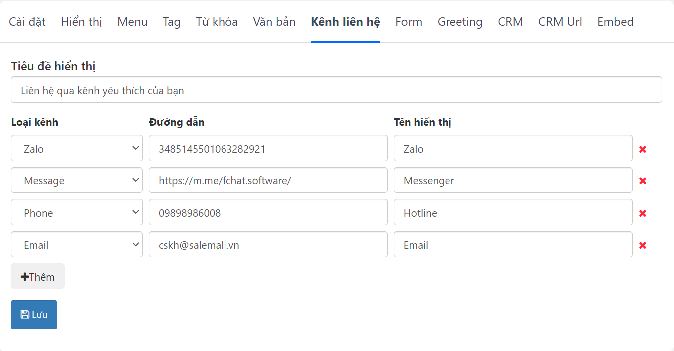Viewport: 674px width, 351px height.
Task: Save settings with the Lưu button
Action: click(34, 315)
